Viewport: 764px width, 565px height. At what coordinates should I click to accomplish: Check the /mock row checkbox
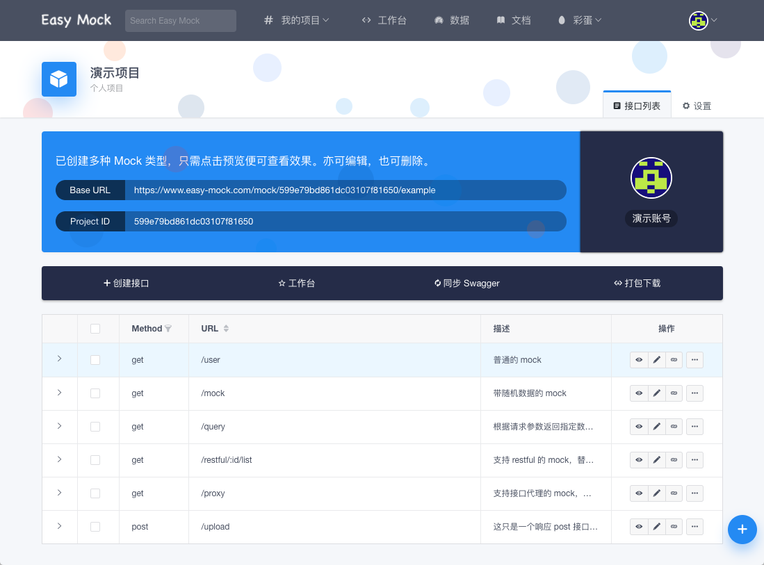(x=95, y=393)
